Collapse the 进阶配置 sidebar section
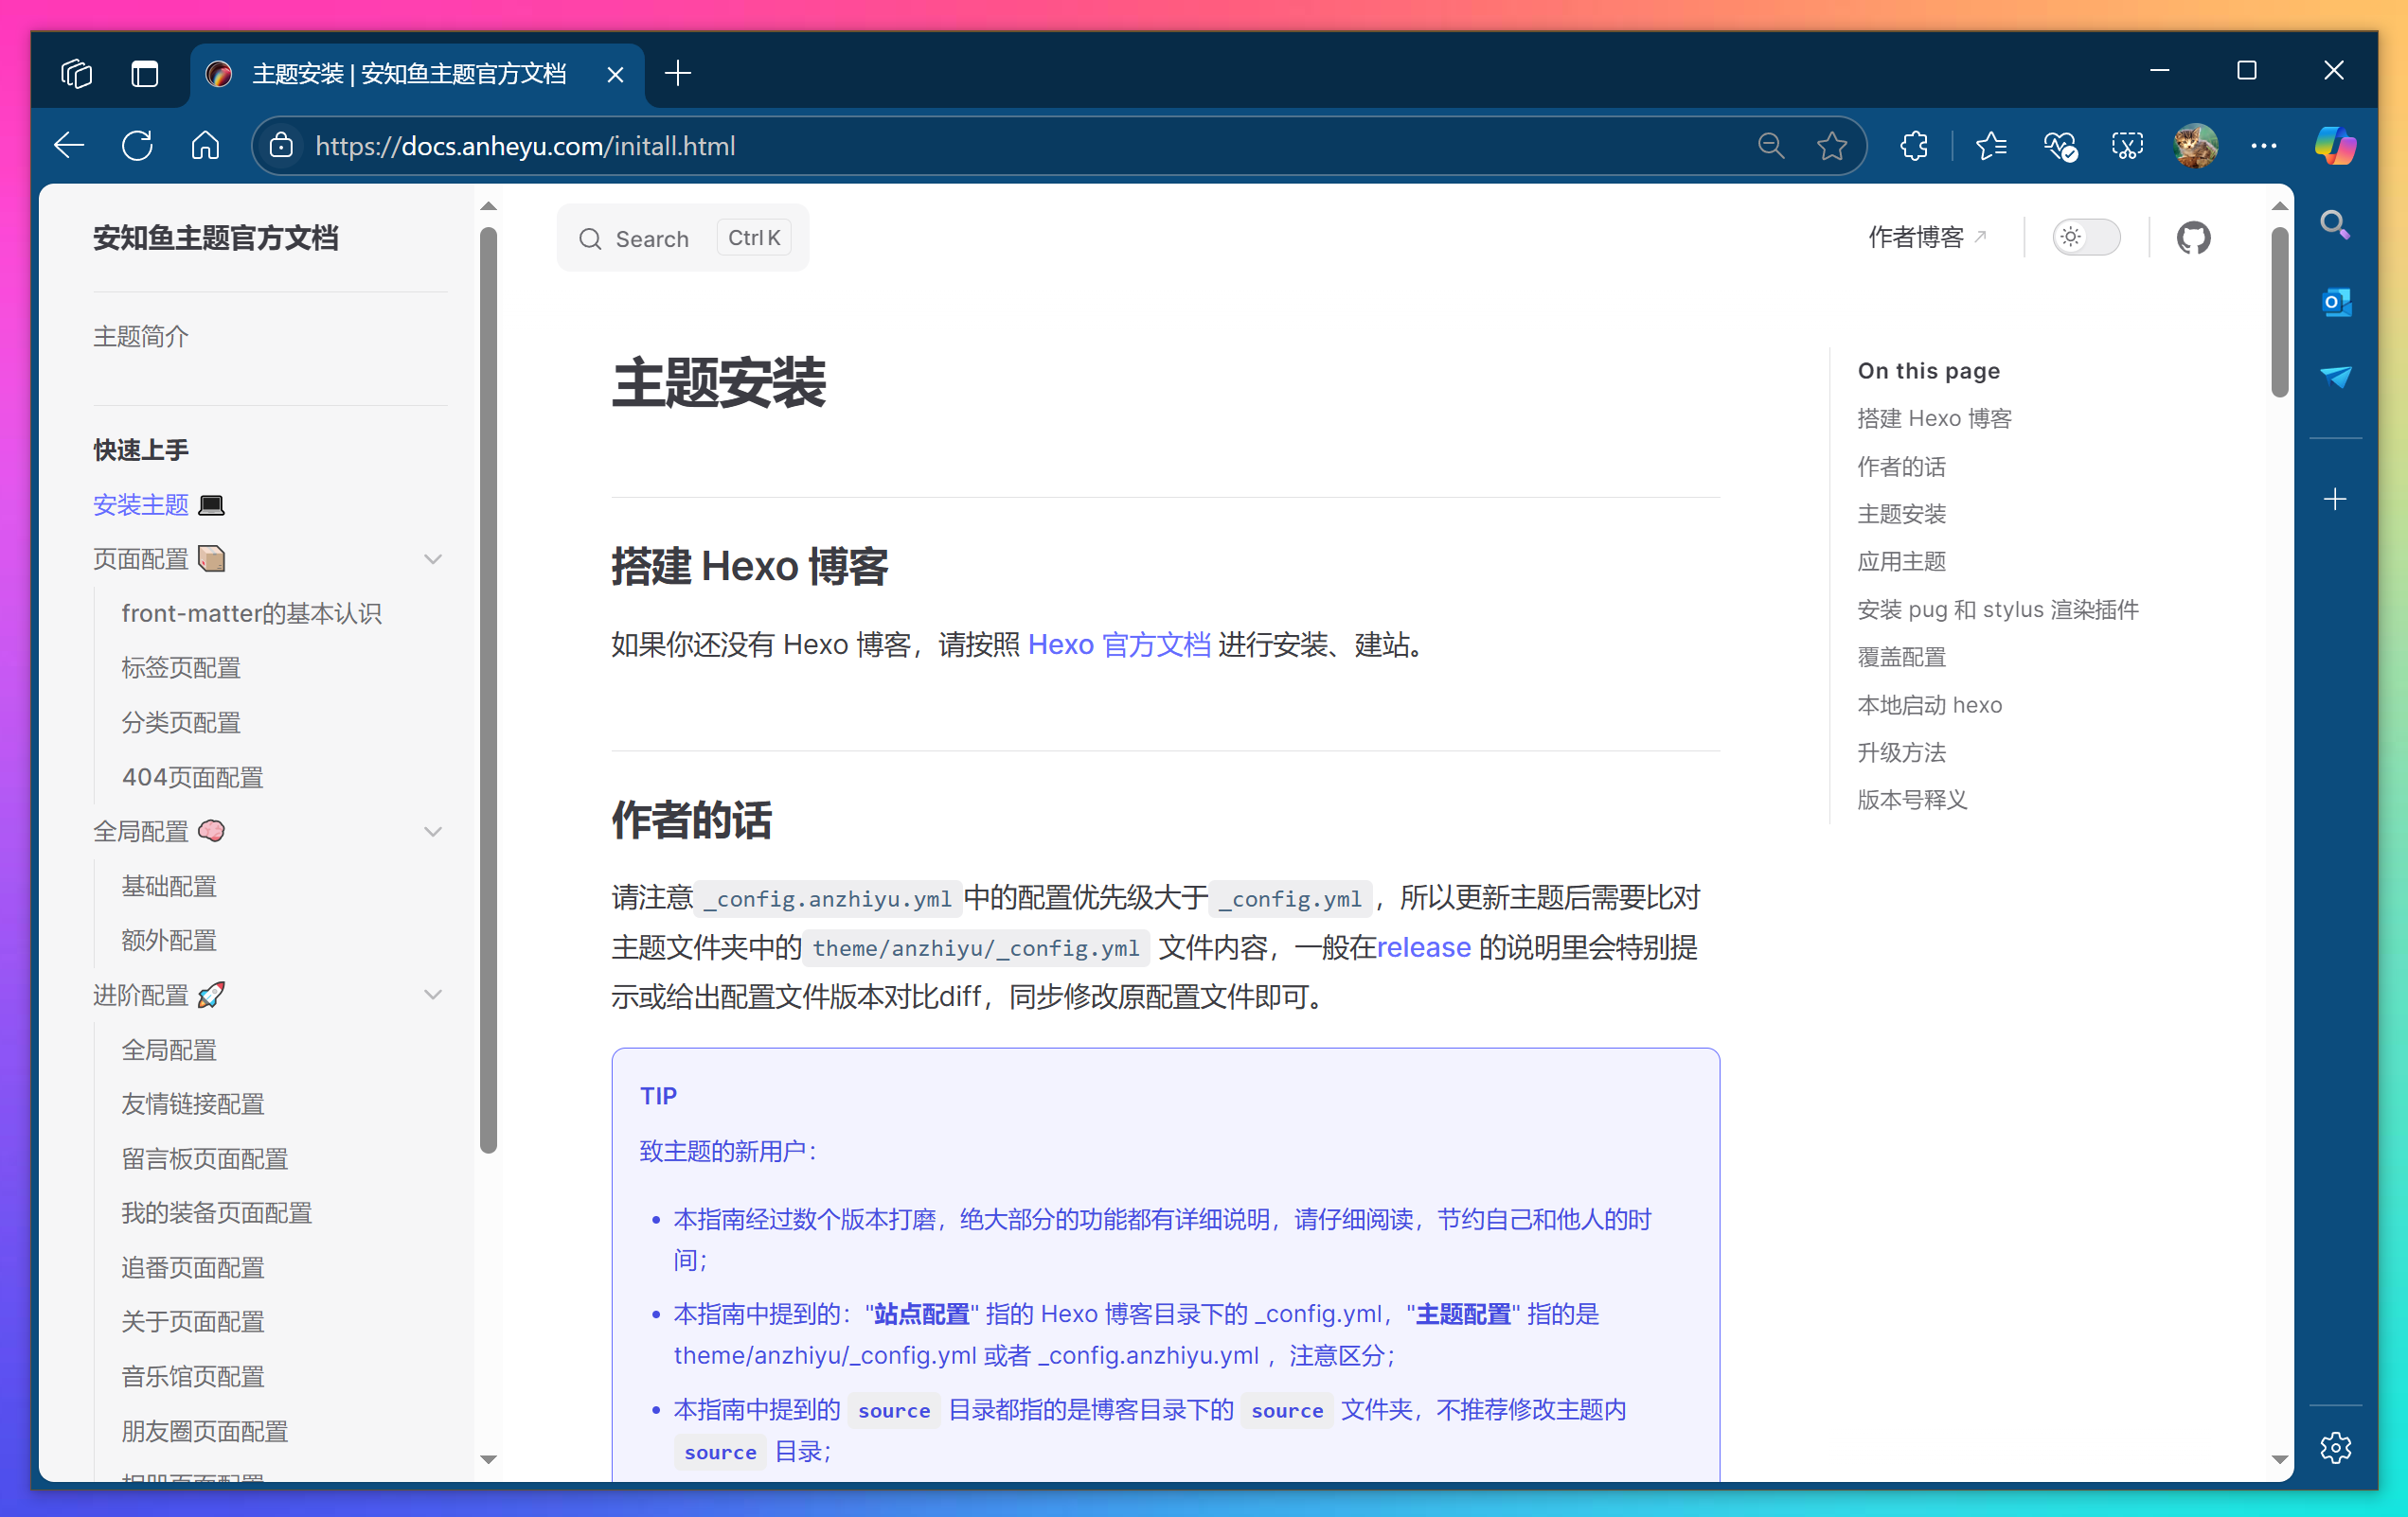 (x=433, y=995)
